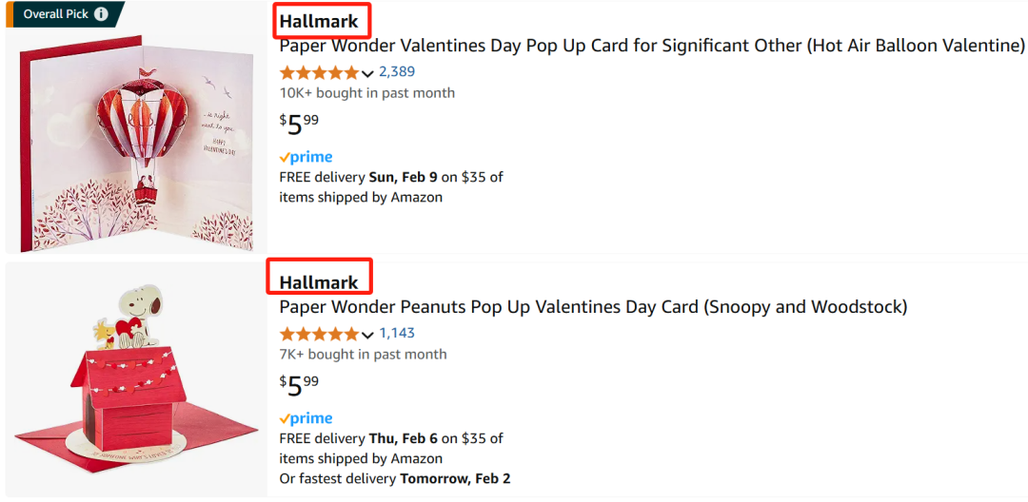Image resolution: width=1028 pixels, height=502 pixels.
Task: Click the orange Prime checkmark on balloon listing
Action: point(285,157)
